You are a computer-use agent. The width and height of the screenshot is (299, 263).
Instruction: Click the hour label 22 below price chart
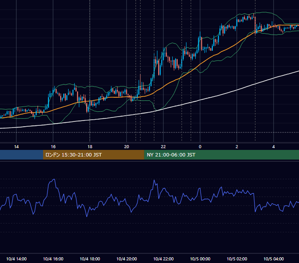164,147
